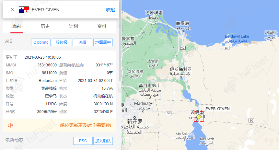This screenshot has width=279, height=150.
Task: Click the C polling button
Action: pos(41,42)
